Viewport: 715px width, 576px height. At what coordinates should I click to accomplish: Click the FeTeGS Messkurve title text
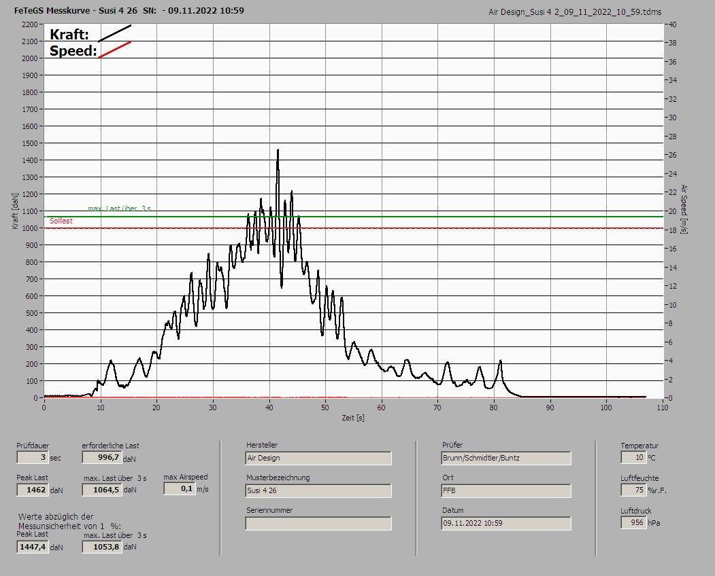click(129, 10)
